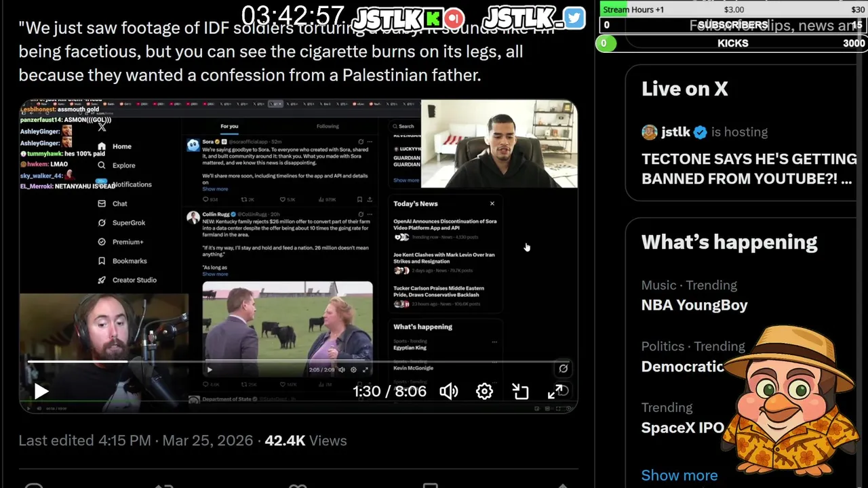Open the Sora profile avatar

pyautogui.click(x=193, y=144)
